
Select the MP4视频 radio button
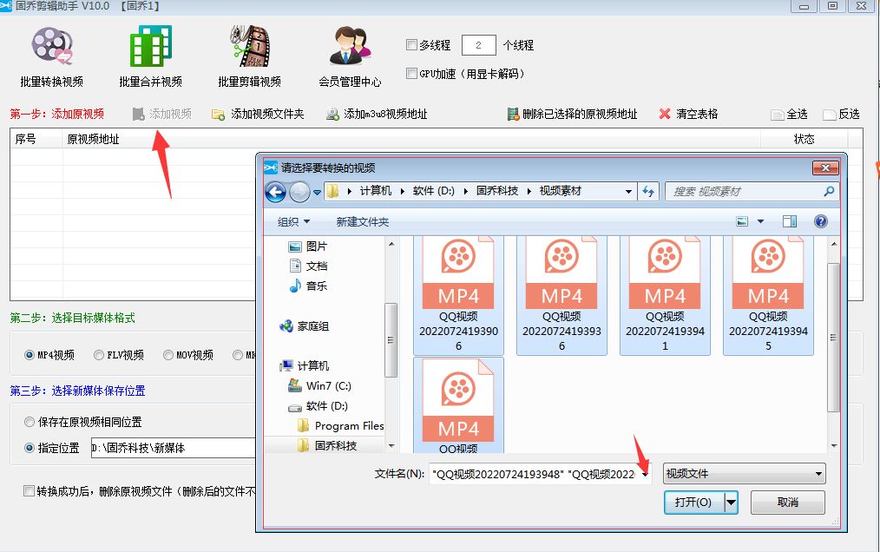(x=30, y=355)
